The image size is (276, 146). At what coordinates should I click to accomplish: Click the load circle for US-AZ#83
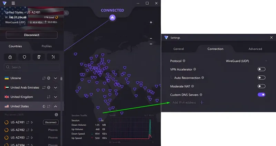(6, 138)
